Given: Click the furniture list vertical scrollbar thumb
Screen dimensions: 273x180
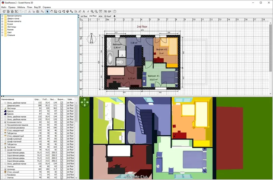Looking at the screenshot, I should [76, 113].
